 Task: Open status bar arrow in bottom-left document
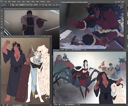click(x=27, y=105)
